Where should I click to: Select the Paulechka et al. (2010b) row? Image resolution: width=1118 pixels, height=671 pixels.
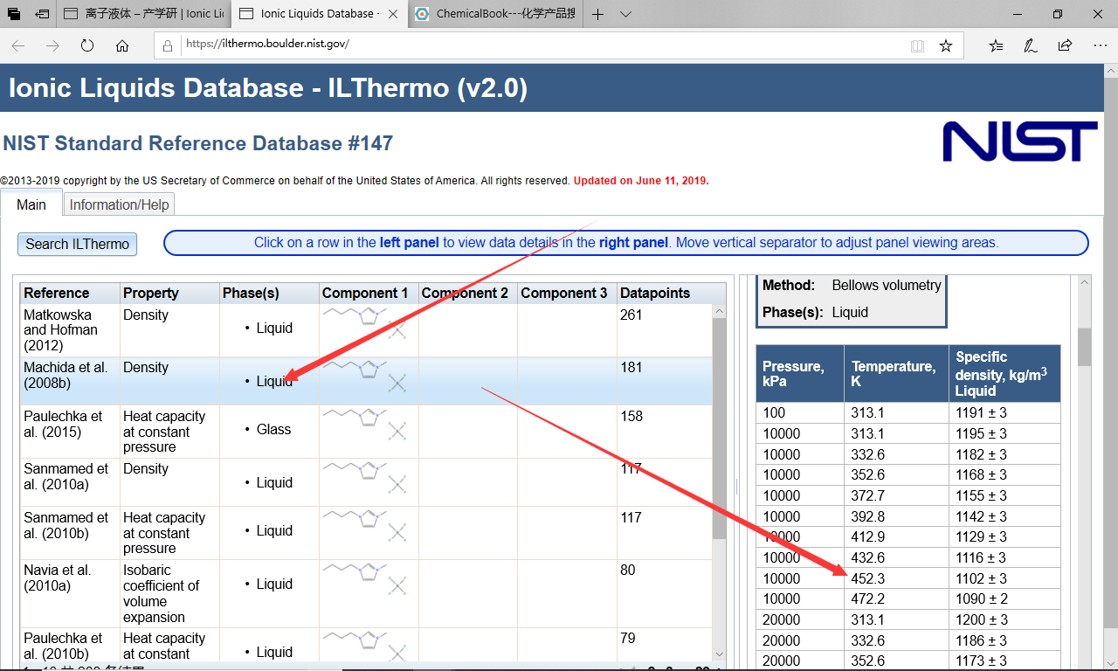point(366,646)
